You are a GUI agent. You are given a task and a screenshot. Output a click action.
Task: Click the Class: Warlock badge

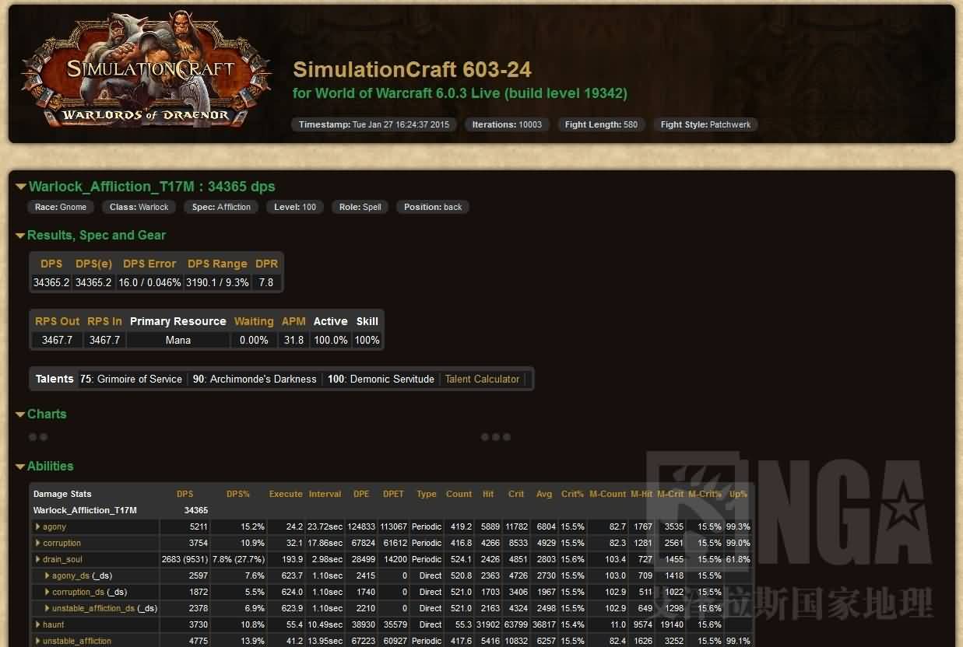coord(139,207)
